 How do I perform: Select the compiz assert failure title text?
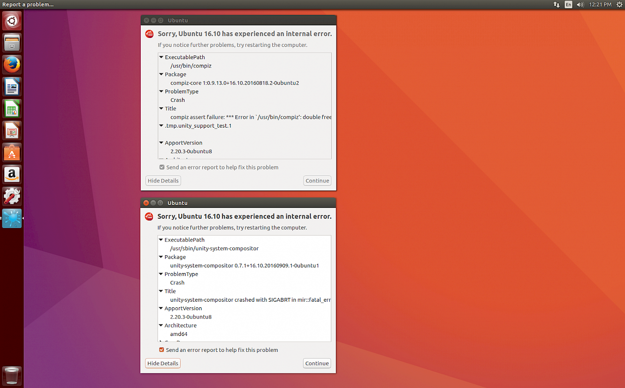click(x=251, y=117)
